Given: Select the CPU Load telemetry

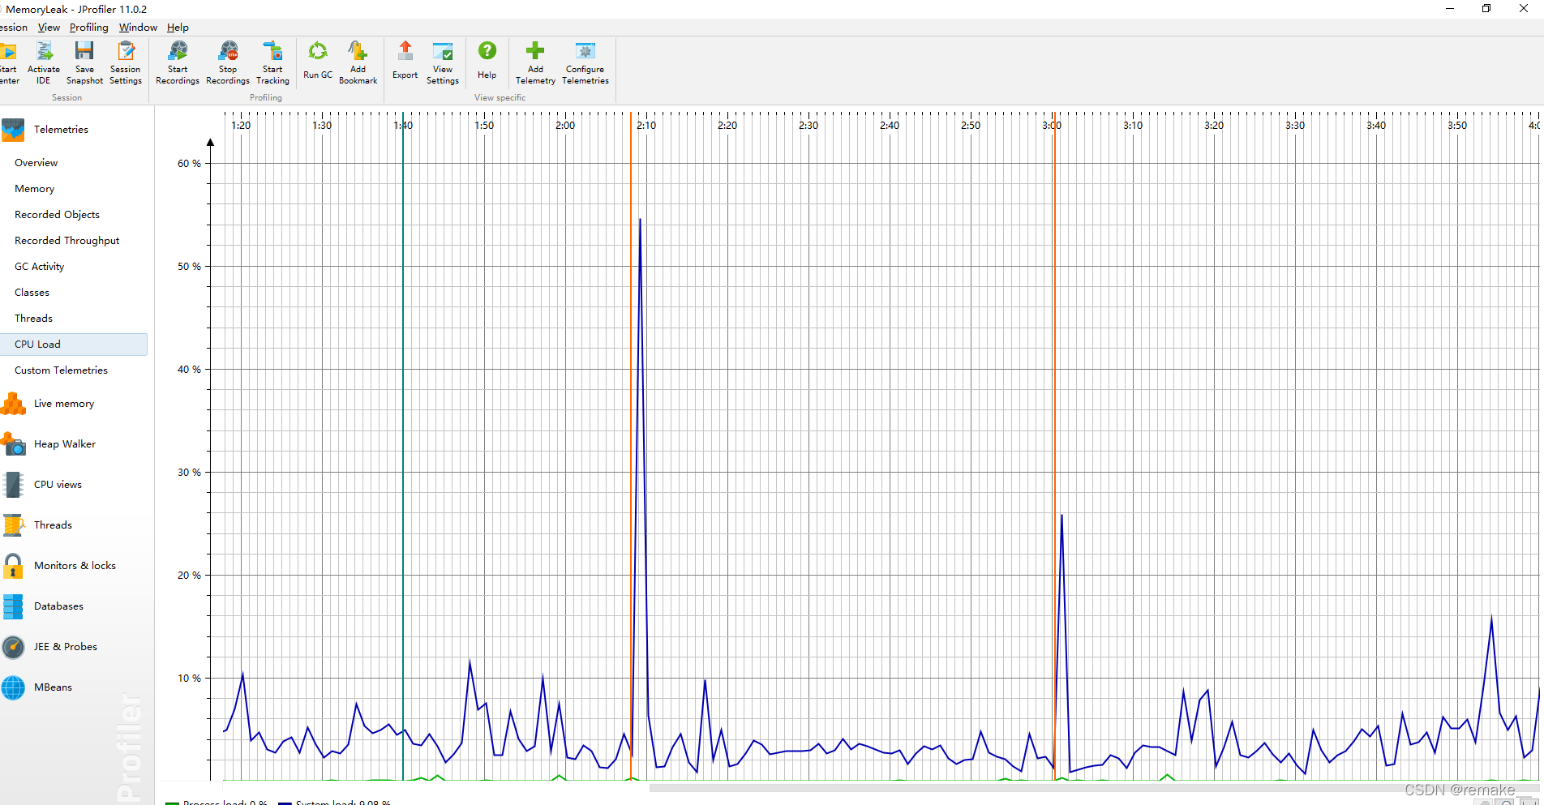Looking at the screenshot, I should click(74, 345).
